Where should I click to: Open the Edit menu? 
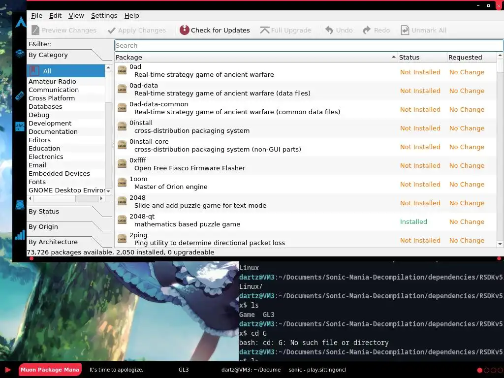(55, 15)
